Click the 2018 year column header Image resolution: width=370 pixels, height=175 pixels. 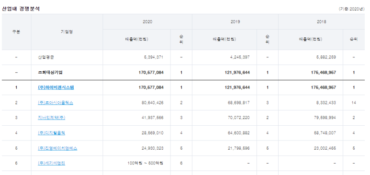[x=321, y=22]
